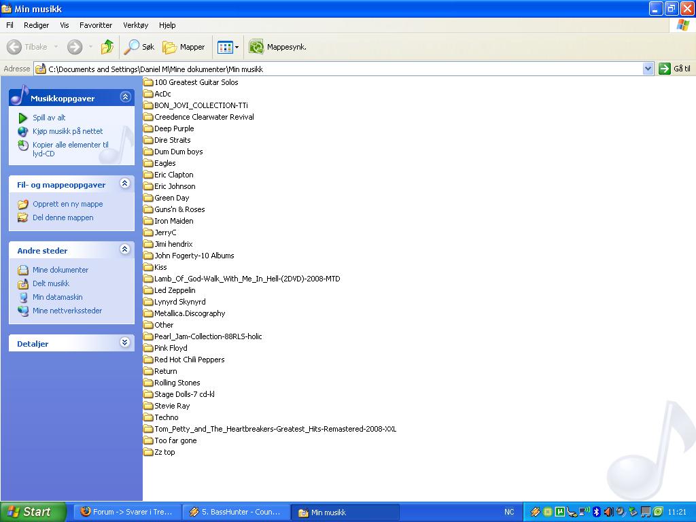Select Lynyrd Skynyrd folder name
This screenshot has height=522, width=696.
pos(179,301)
